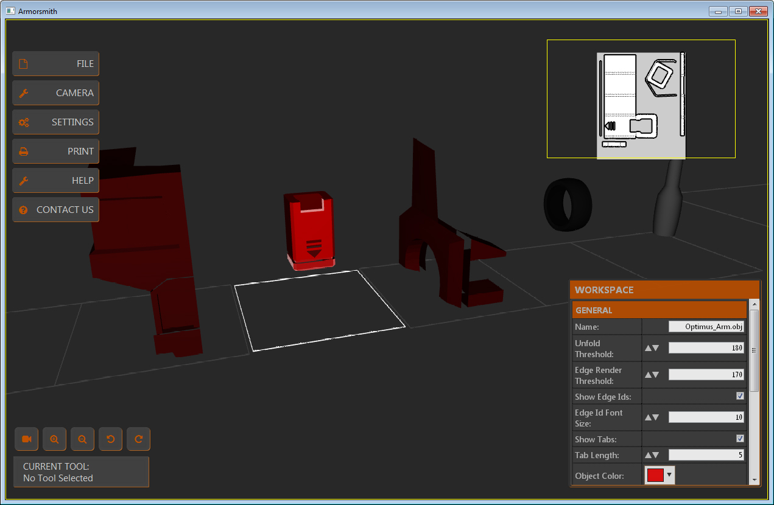Viewport: 774px width, 505px height.
Task: Click the Workspace panel scrollbar thumb
Action: pyautogui.click(x=755, y=350)
